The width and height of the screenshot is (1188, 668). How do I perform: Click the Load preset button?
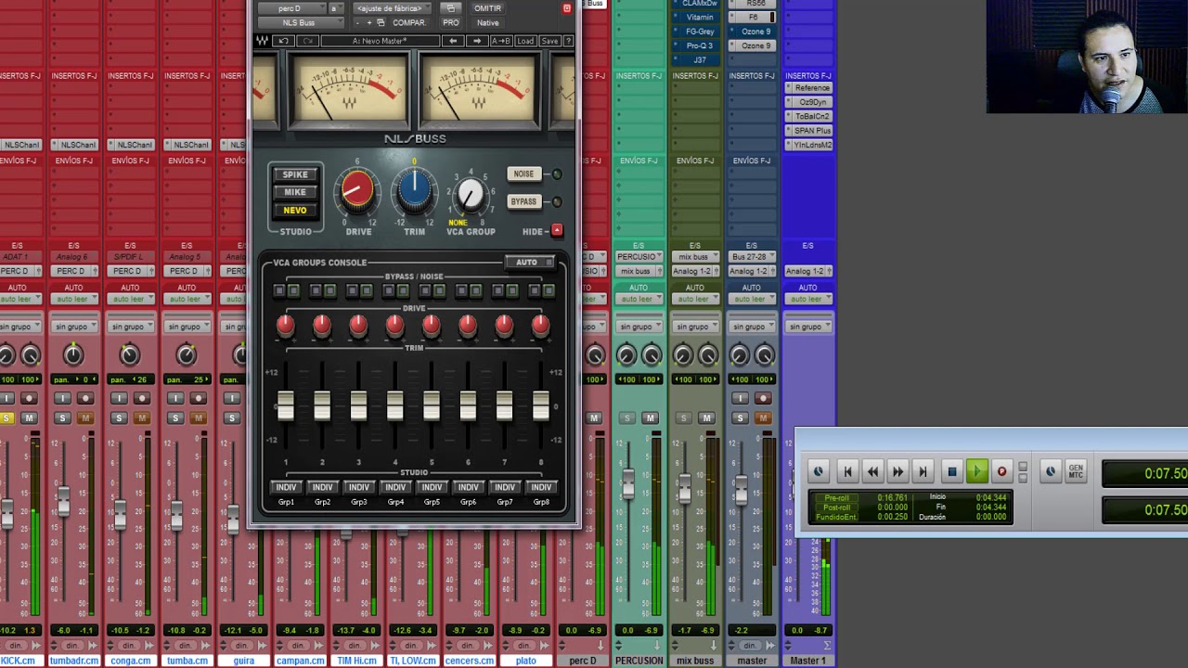(525, 41)
